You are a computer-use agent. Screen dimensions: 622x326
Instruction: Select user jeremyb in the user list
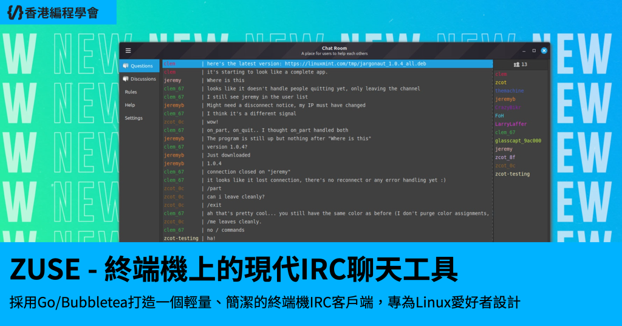pos(505,99)
